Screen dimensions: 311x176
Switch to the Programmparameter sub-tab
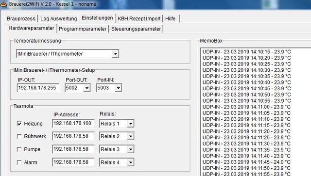[x=83, y=29]
